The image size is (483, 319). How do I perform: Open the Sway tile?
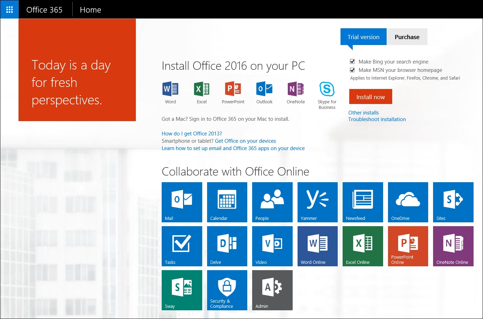(x=182, y=290)
